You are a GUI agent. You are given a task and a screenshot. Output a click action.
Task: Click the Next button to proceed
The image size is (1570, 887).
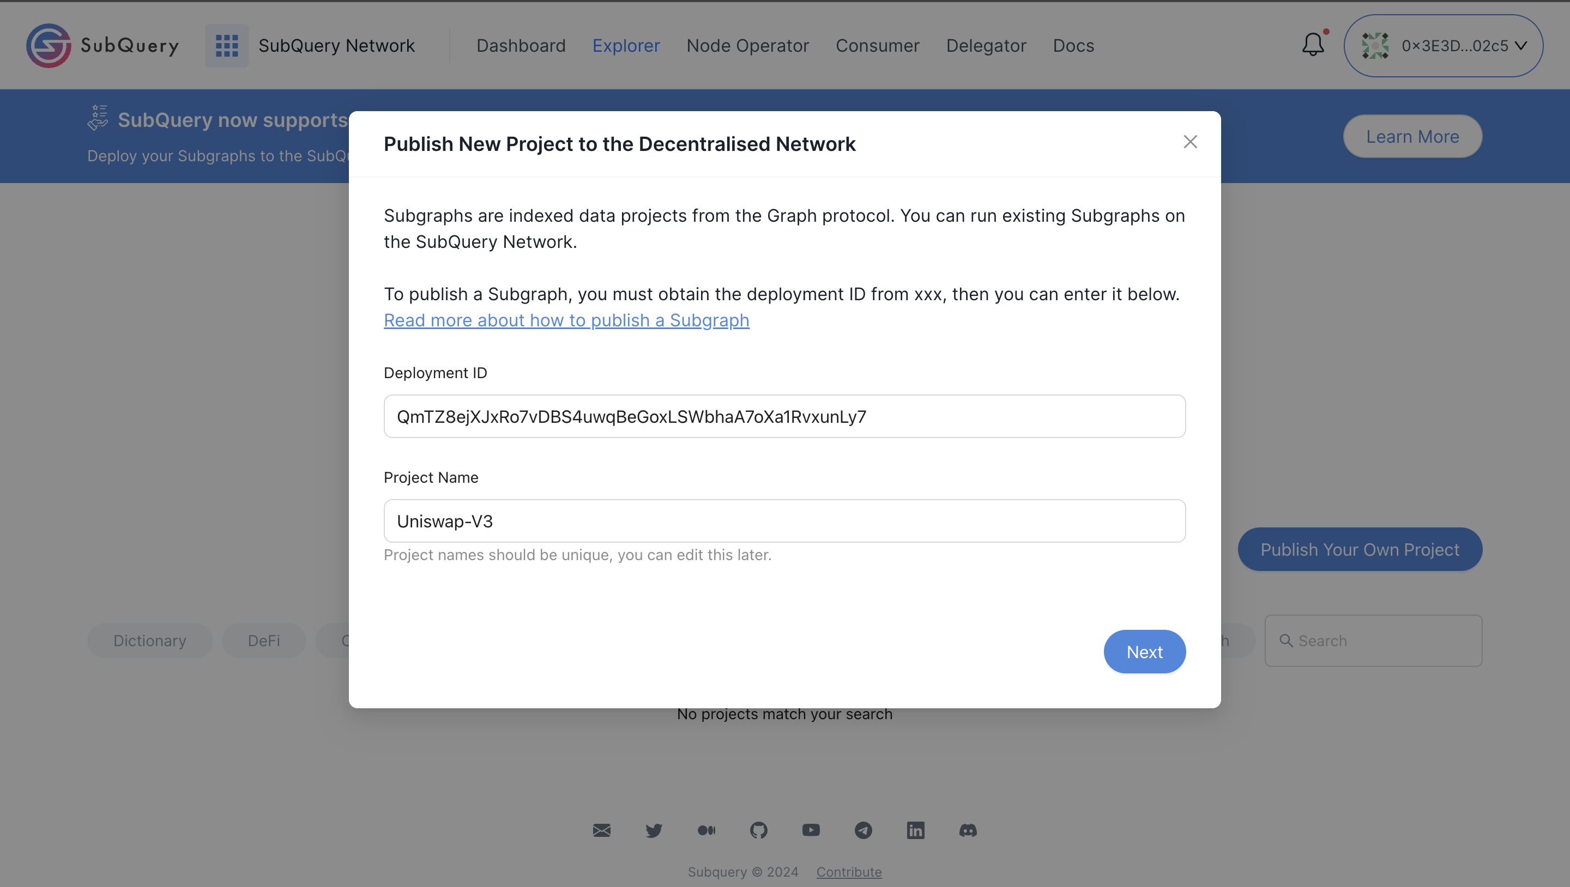click(1144, 651)
